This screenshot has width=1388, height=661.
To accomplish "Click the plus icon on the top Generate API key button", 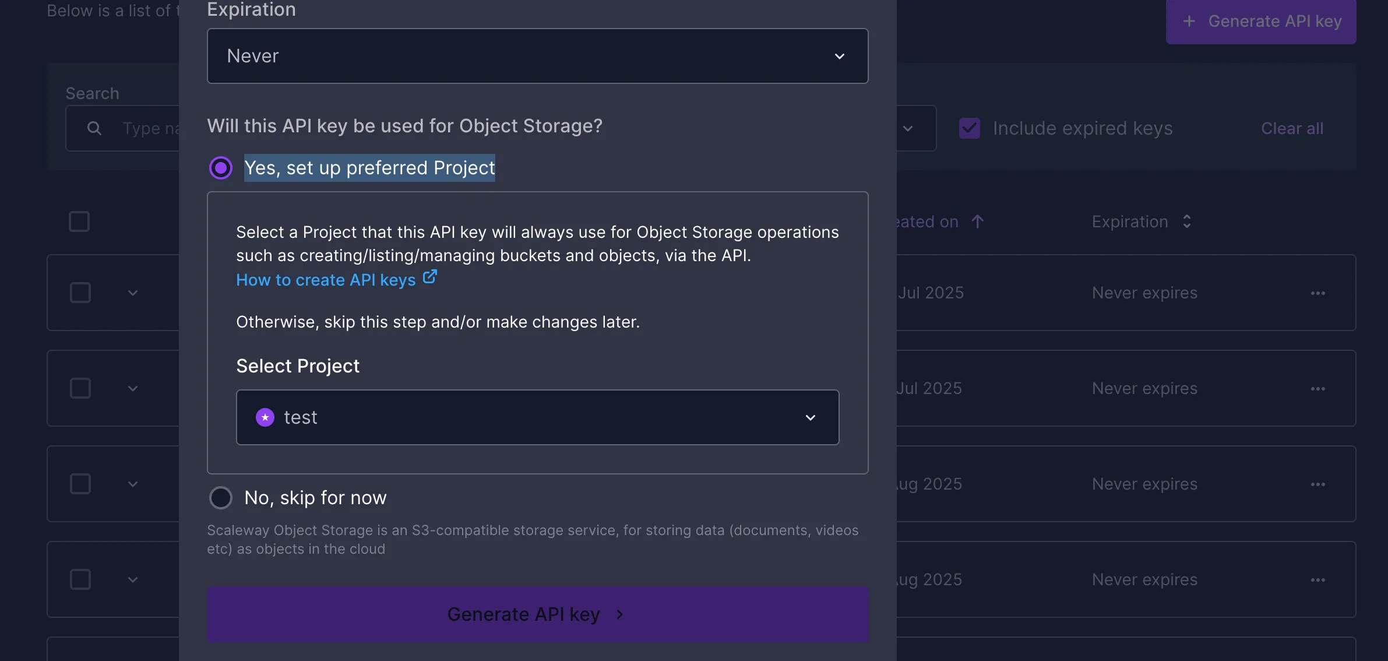I will [x=1189, y=21].
